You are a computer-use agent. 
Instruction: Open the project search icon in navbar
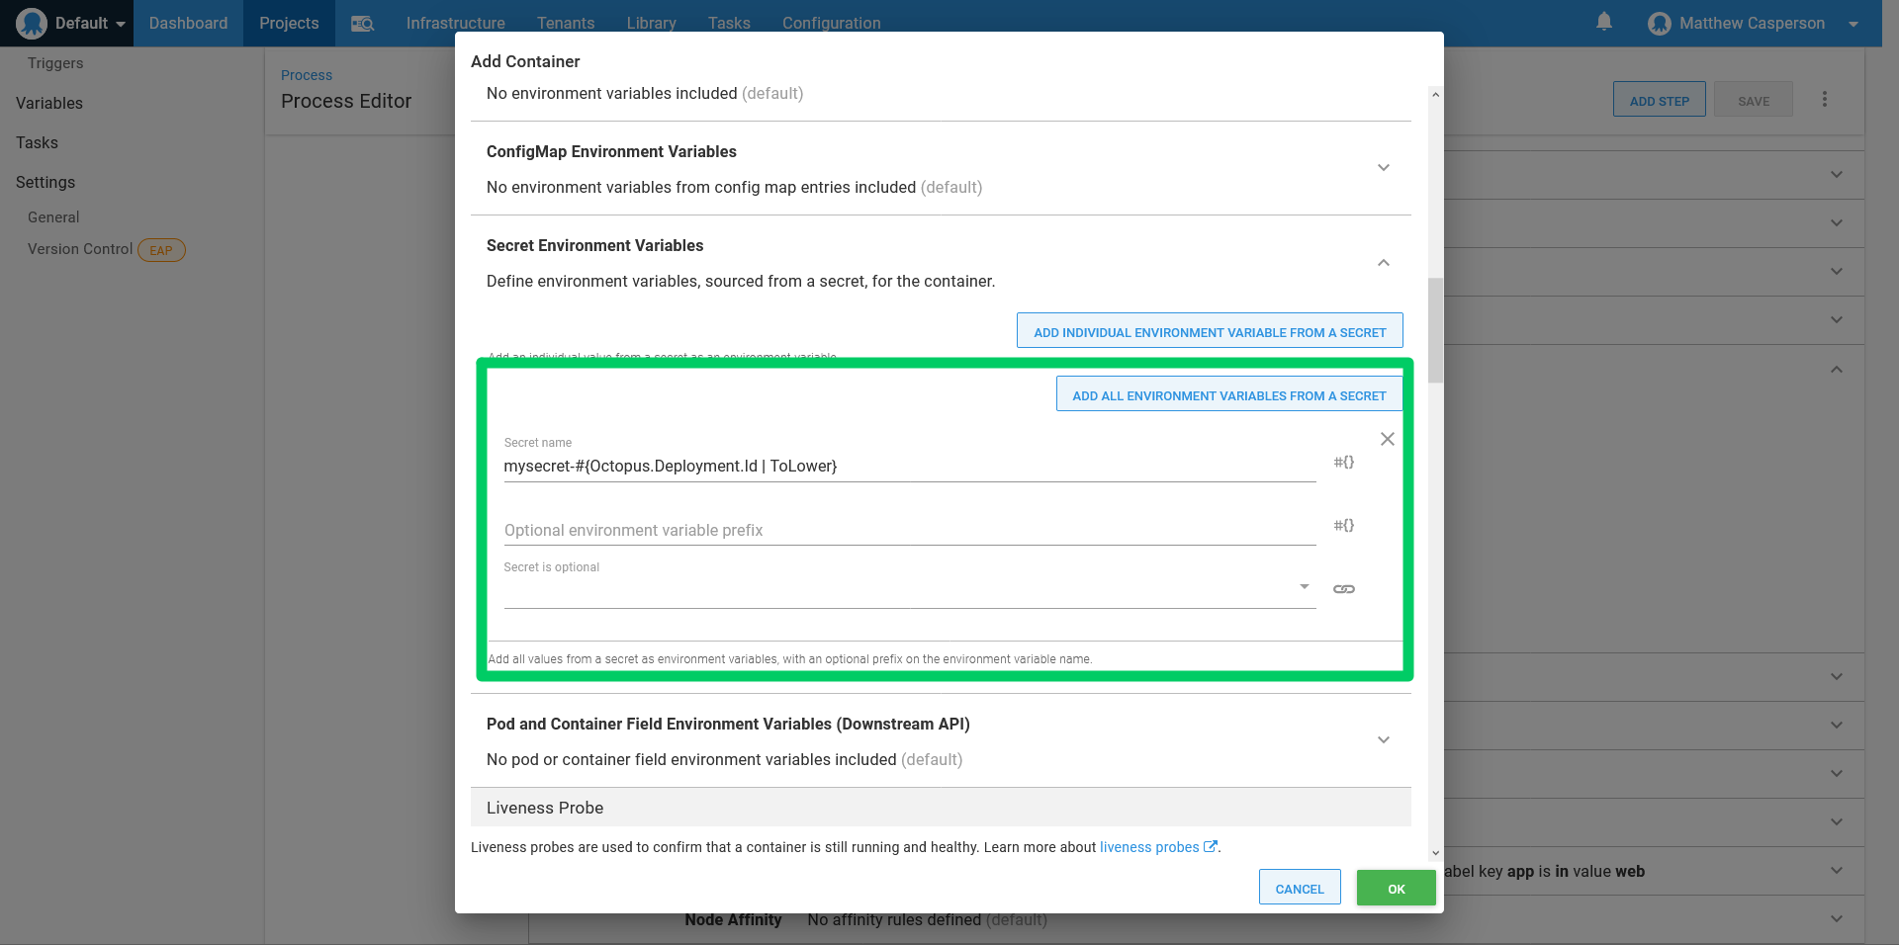362,24
